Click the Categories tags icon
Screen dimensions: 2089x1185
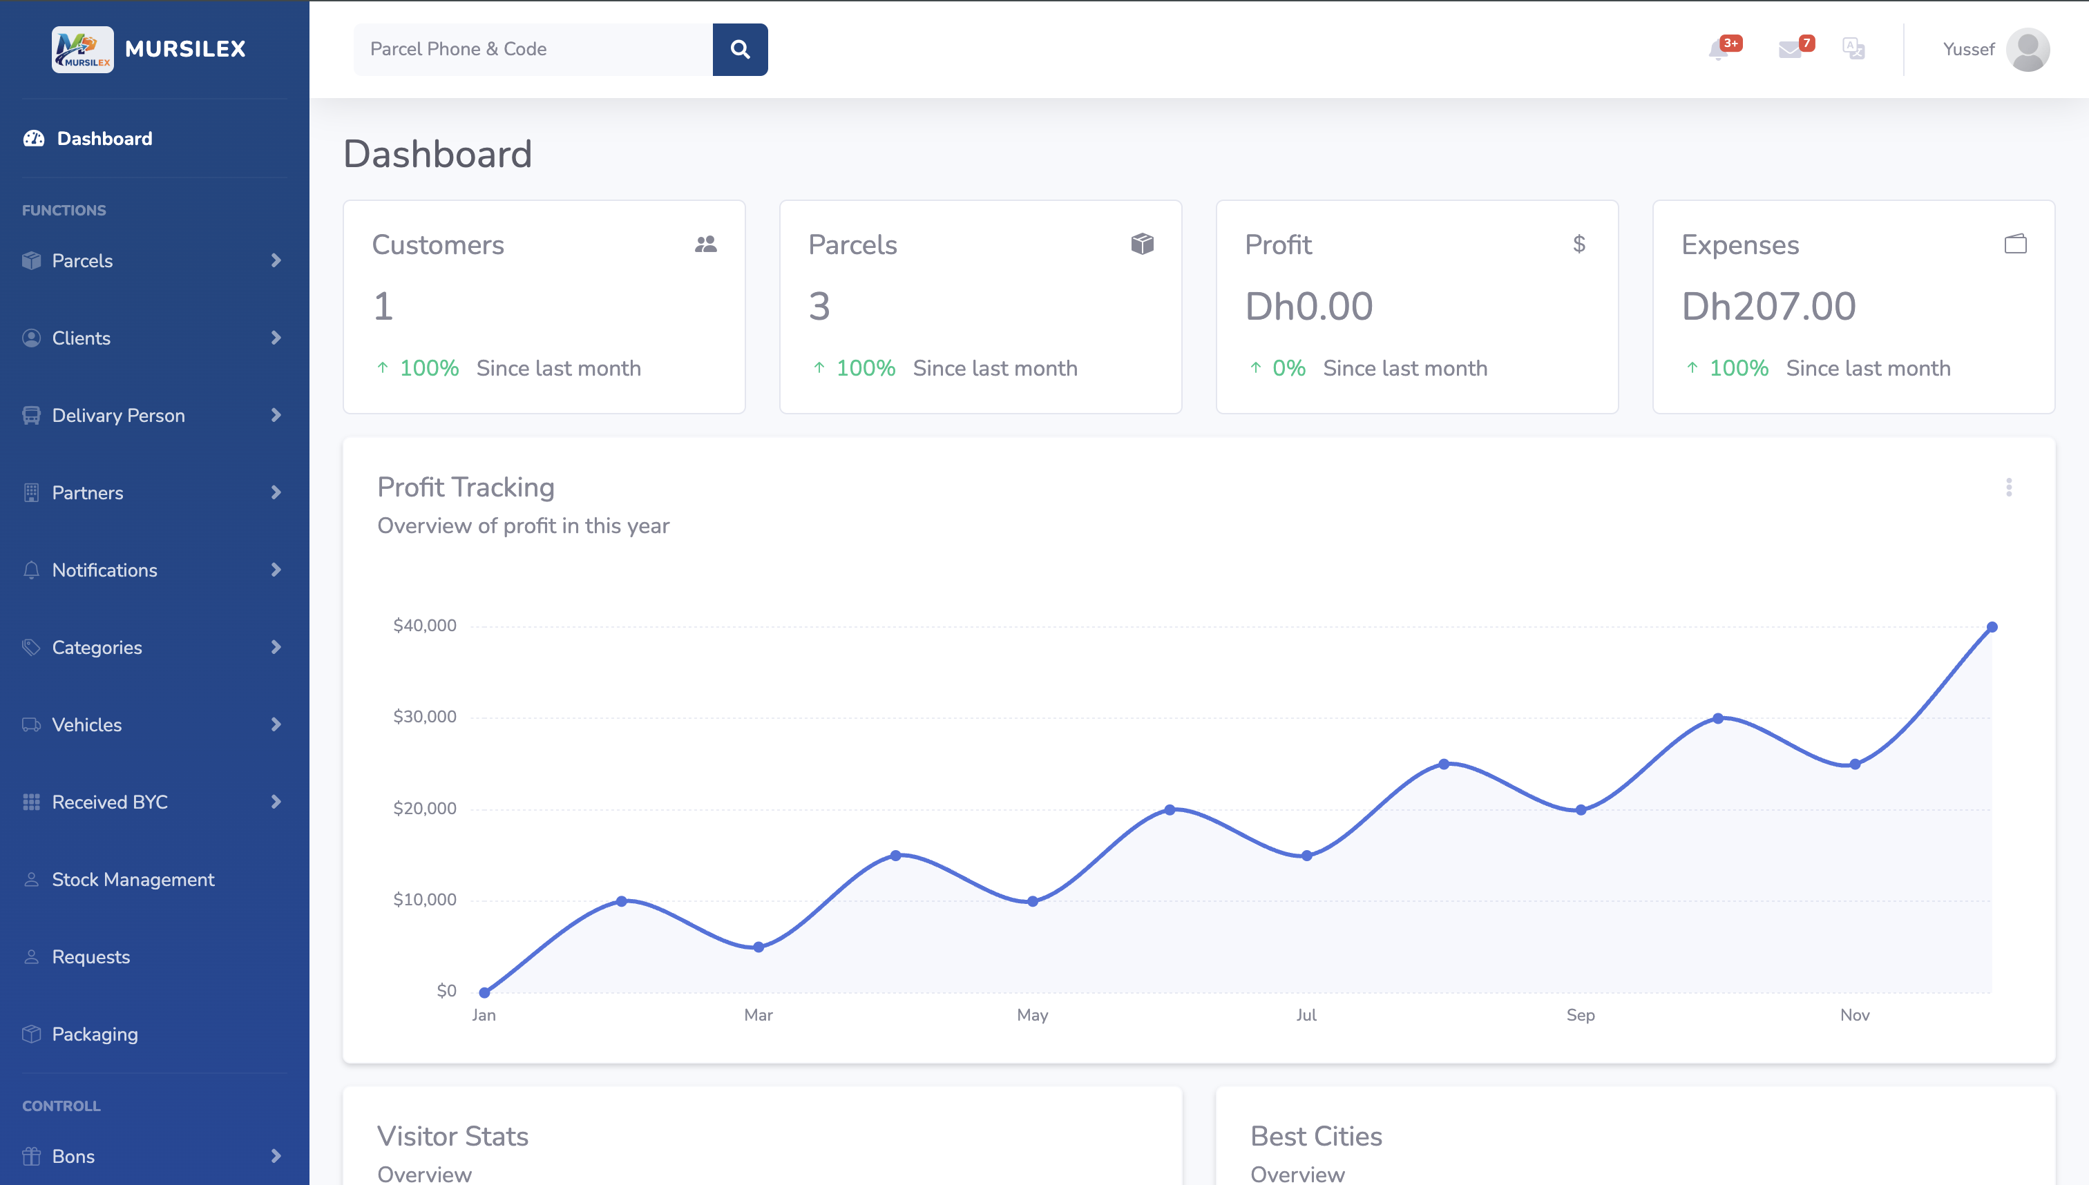pos(32,647)
